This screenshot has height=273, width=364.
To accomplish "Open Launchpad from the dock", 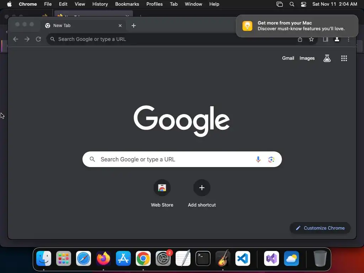I will 64,258.
